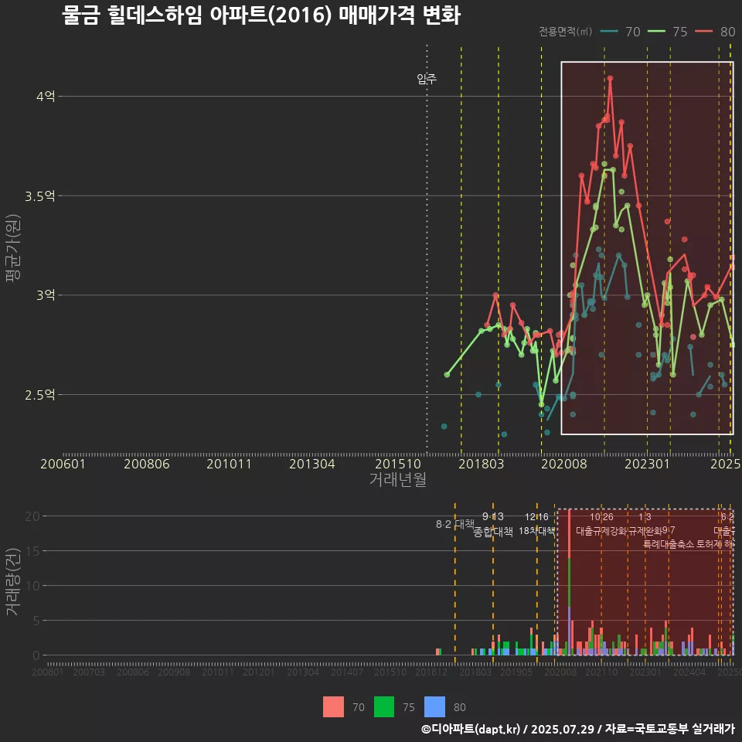Click the 거래년월 x-axis title

click(x=398, y=479)
